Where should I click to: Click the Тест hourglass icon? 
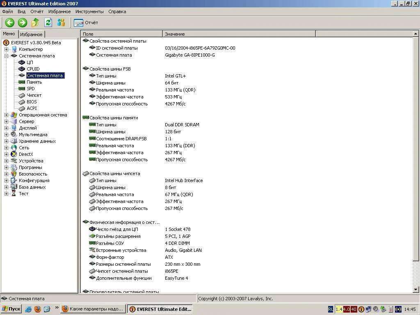(14, 194)
